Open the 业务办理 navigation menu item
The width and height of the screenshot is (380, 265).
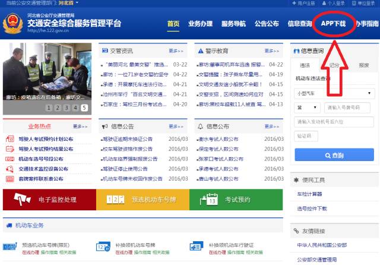point(200,24)
